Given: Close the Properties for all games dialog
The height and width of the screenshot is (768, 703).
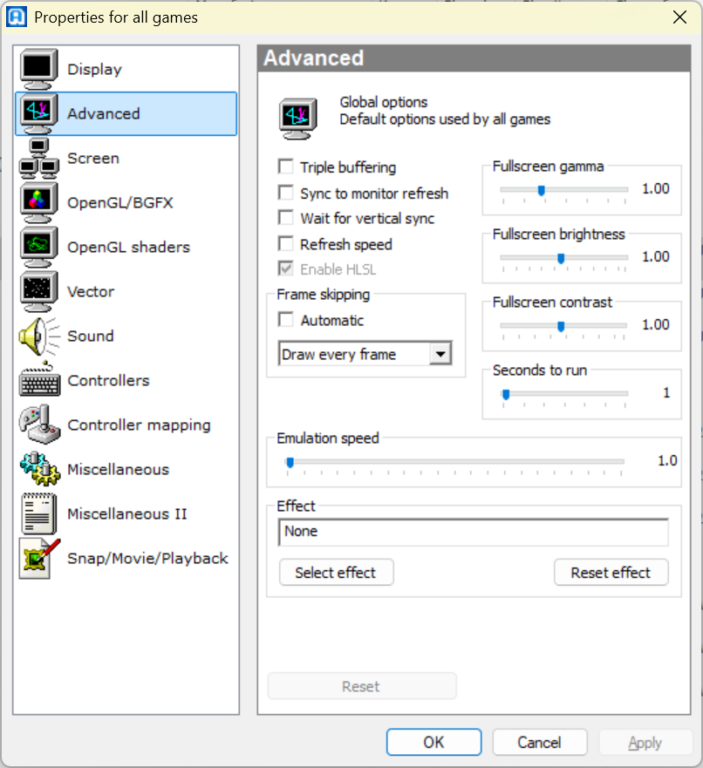Looking at the screenshot, I should tap(679, 17).
